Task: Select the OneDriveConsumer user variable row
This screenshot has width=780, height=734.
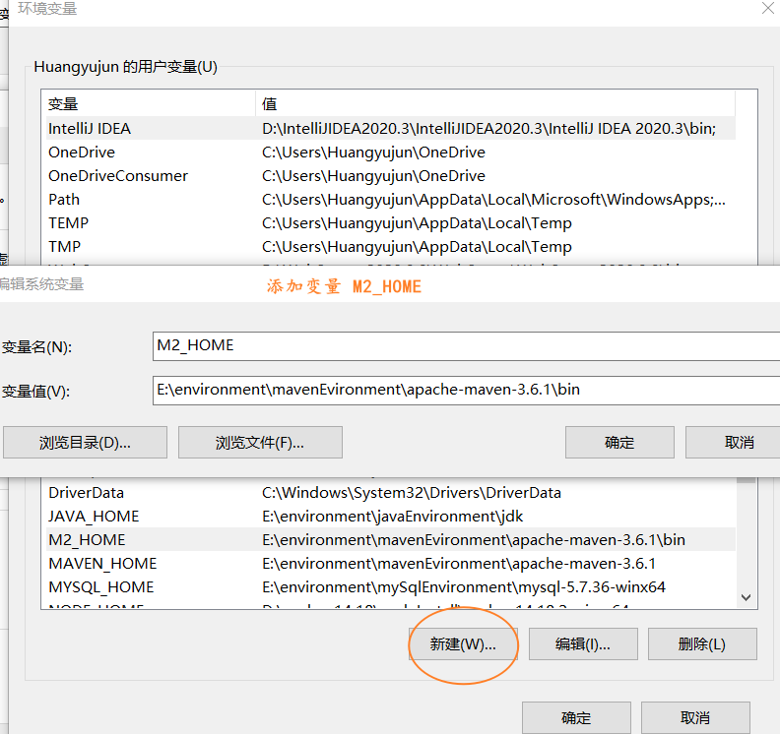Action: point(391,176)
